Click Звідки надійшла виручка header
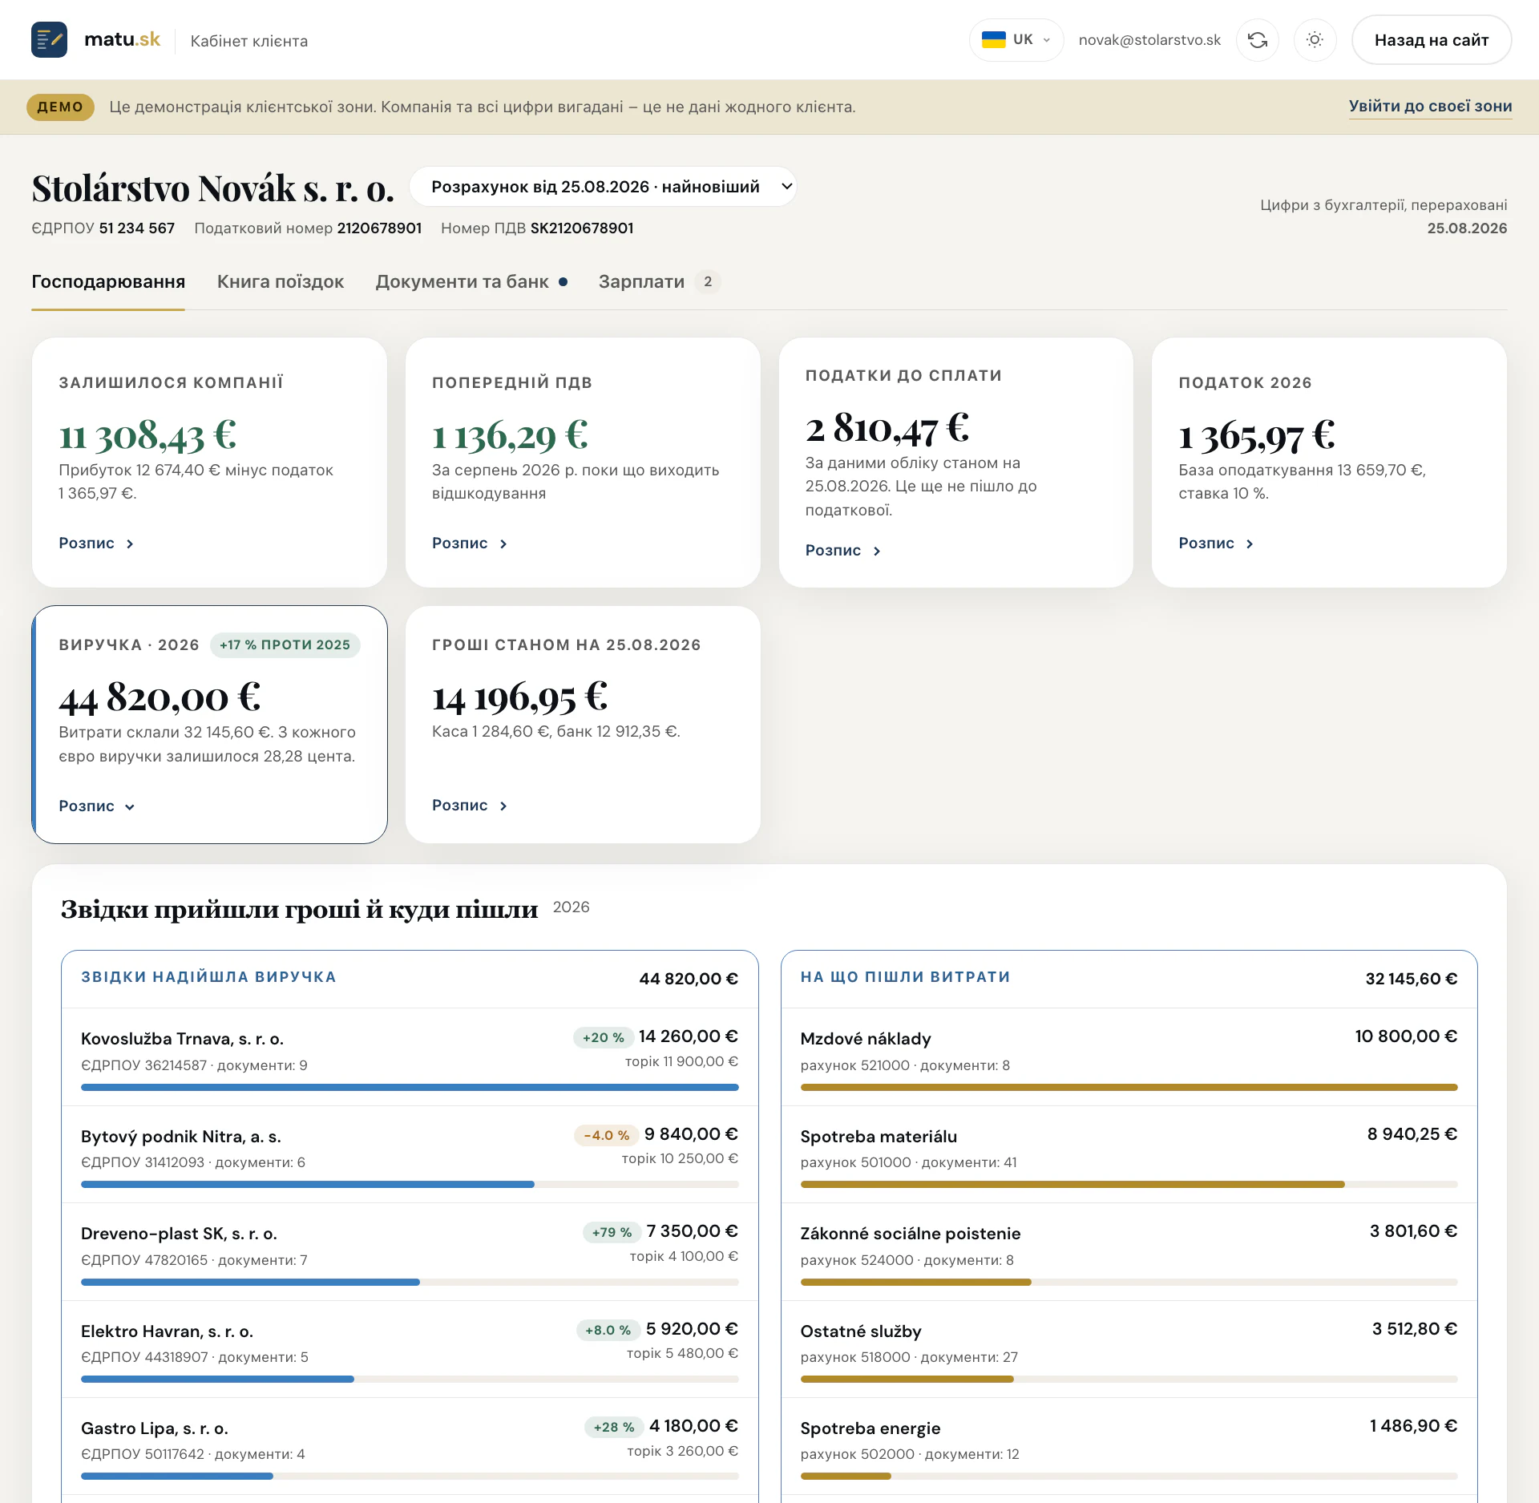 208,977
